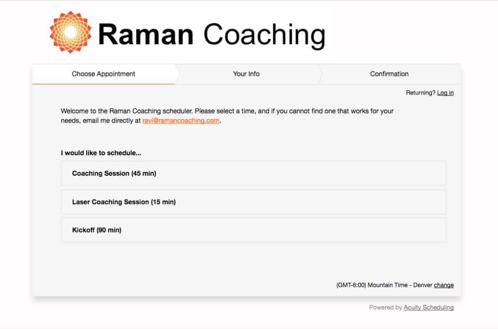
Task: Choose Laser Coaching Session (15 min)
Action: coord(253,202)
